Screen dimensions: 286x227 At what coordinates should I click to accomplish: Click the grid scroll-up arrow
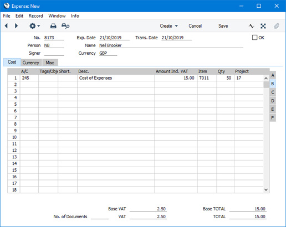(266, 78)
